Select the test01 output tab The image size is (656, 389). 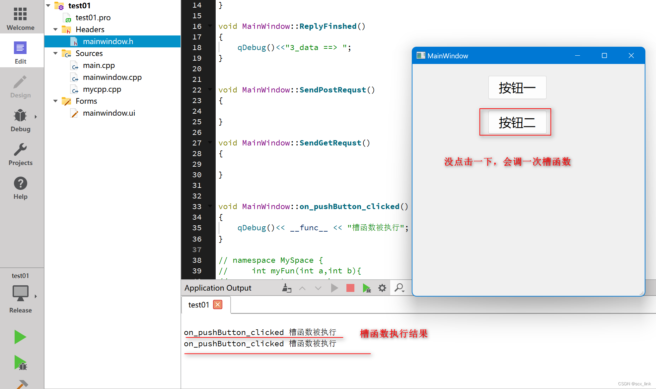199,305
